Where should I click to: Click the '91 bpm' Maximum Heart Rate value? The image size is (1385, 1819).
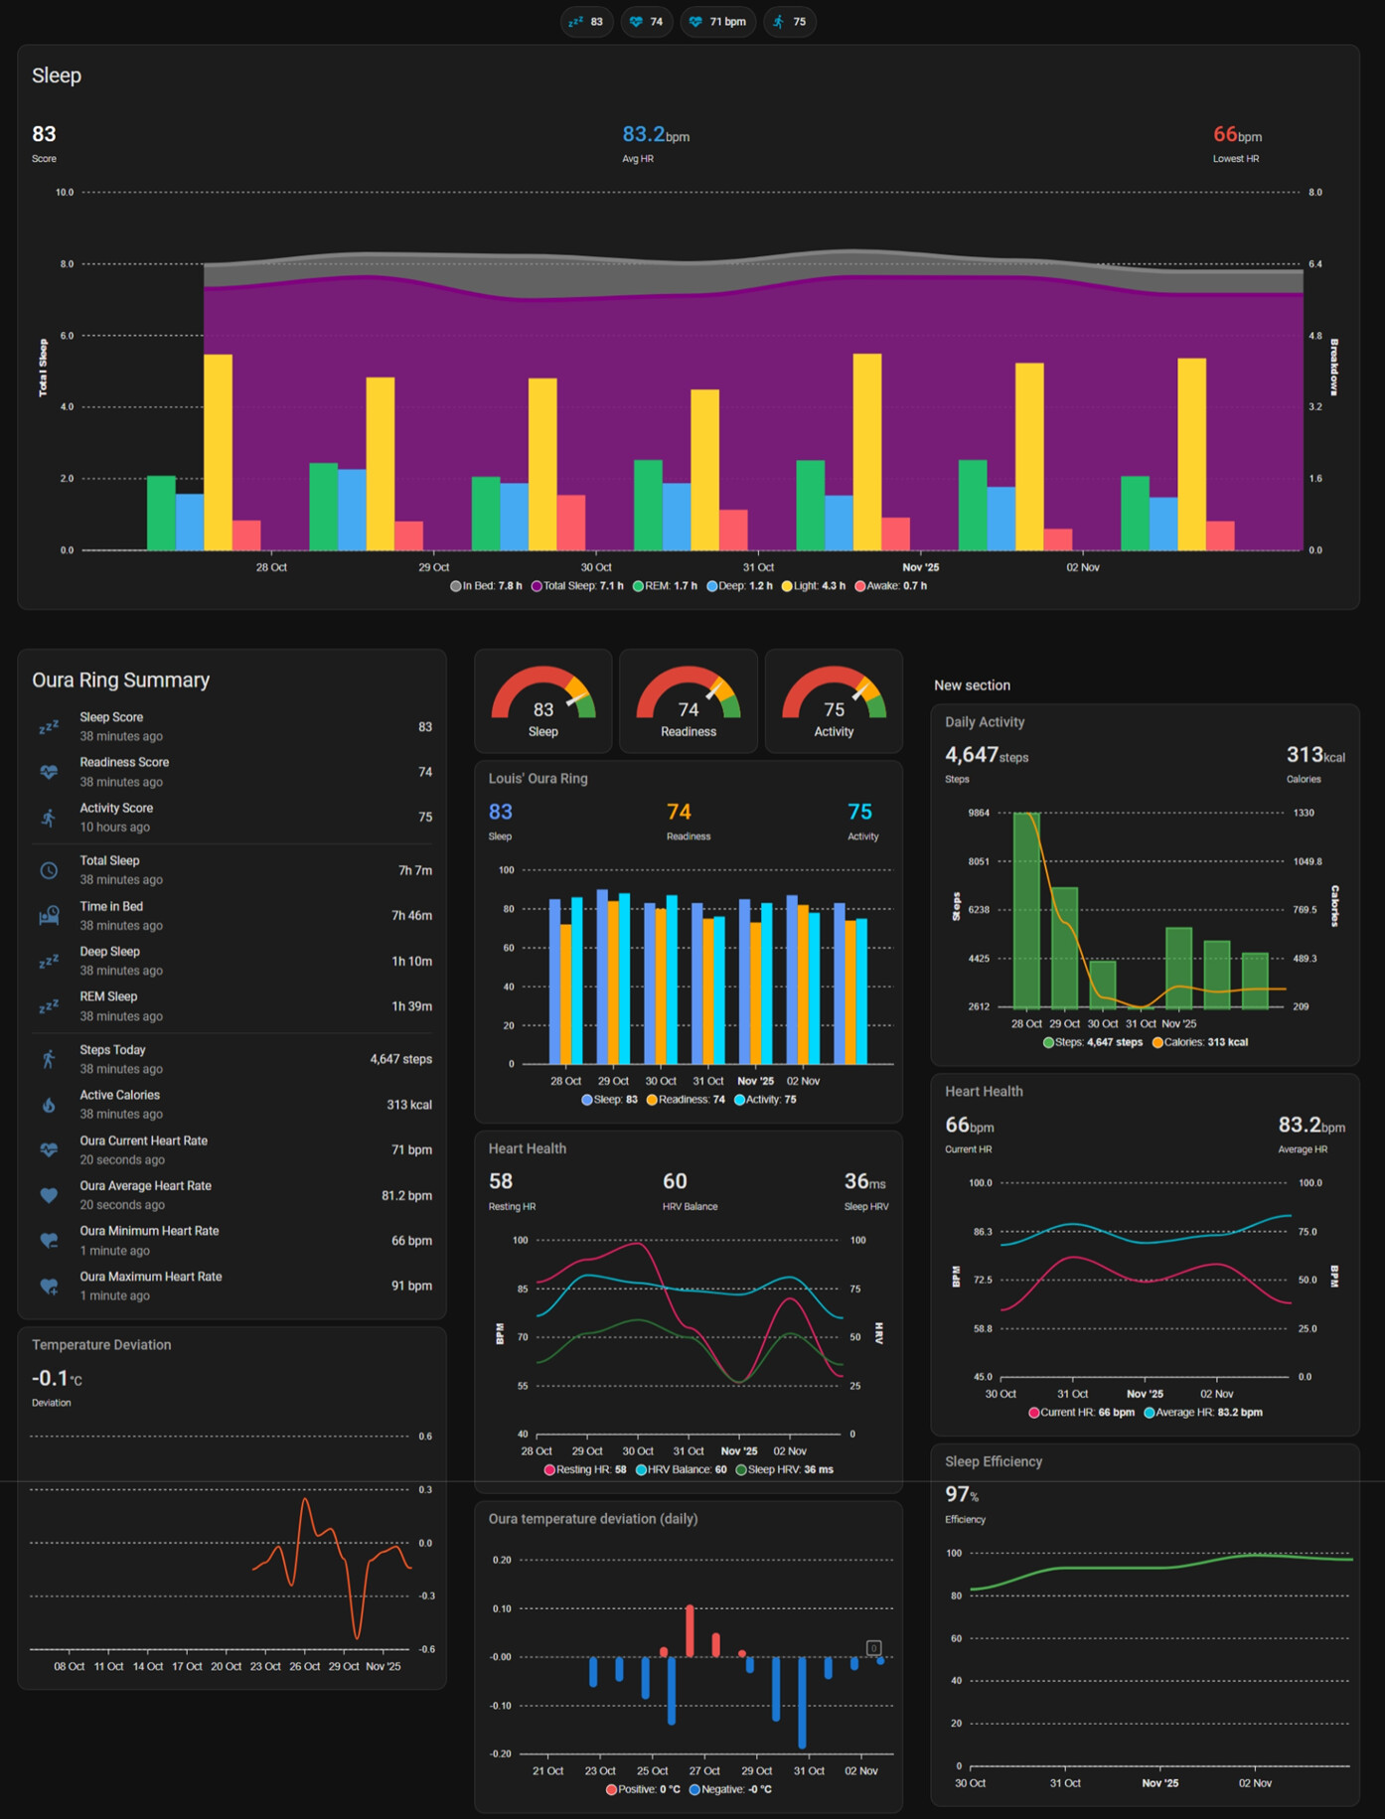(411, 1286)
